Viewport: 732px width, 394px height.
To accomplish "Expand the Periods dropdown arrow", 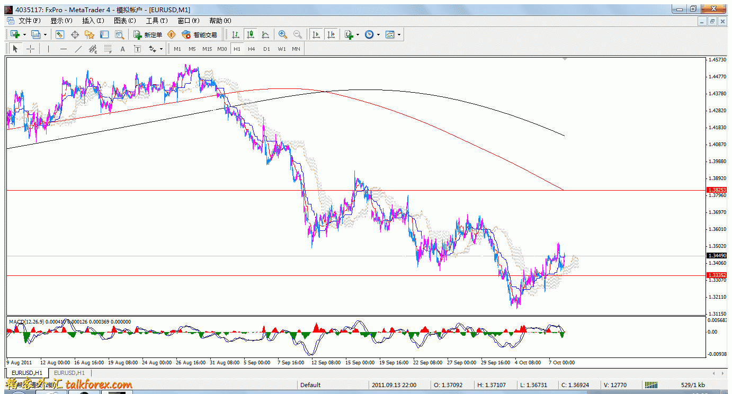I will [378, 35].
